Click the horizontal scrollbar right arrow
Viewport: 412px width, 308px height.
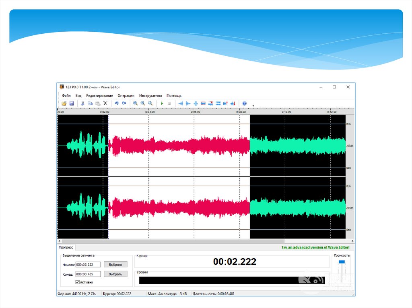point(352,241)
